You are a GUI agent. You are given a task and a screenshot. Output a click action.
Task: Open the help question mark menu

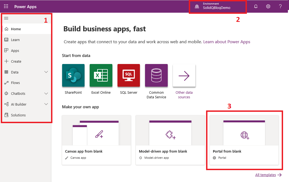[280, 6]
